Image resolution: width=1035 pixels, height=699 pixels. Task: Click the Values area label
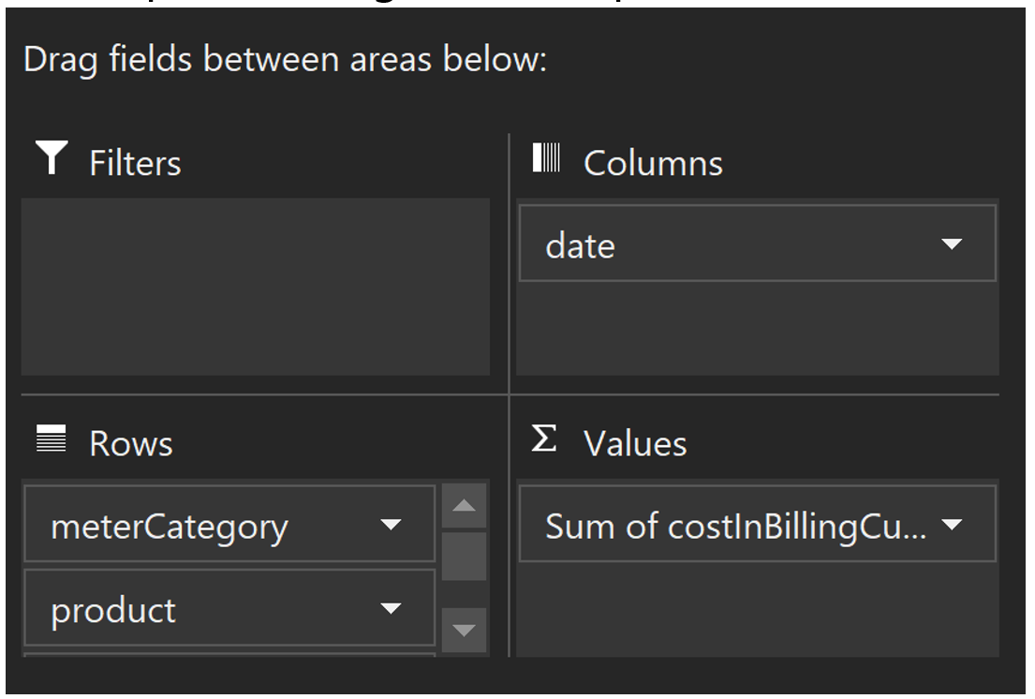pos(635,443)
